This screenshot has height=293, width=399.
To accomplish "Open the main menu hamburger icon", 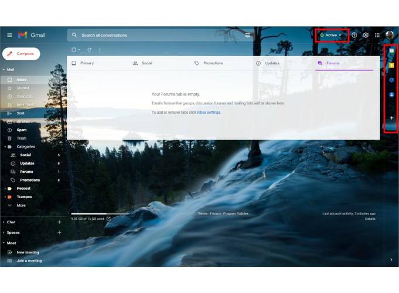I will 10,35.
